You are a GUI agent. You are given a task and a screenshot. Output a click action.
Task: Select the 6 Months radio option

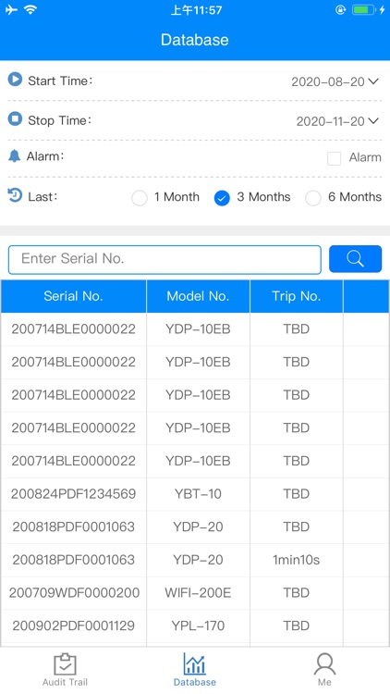(313, 198)
